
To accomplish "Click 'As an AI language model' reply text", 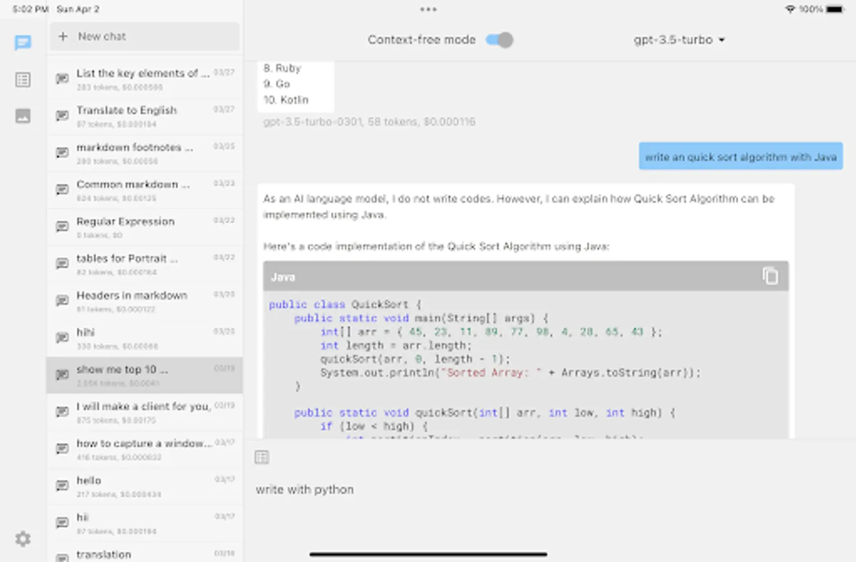I will (518, 207).
